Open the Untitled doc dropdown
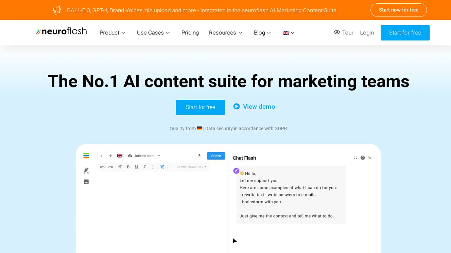451x253 pixels. (144, 156)
